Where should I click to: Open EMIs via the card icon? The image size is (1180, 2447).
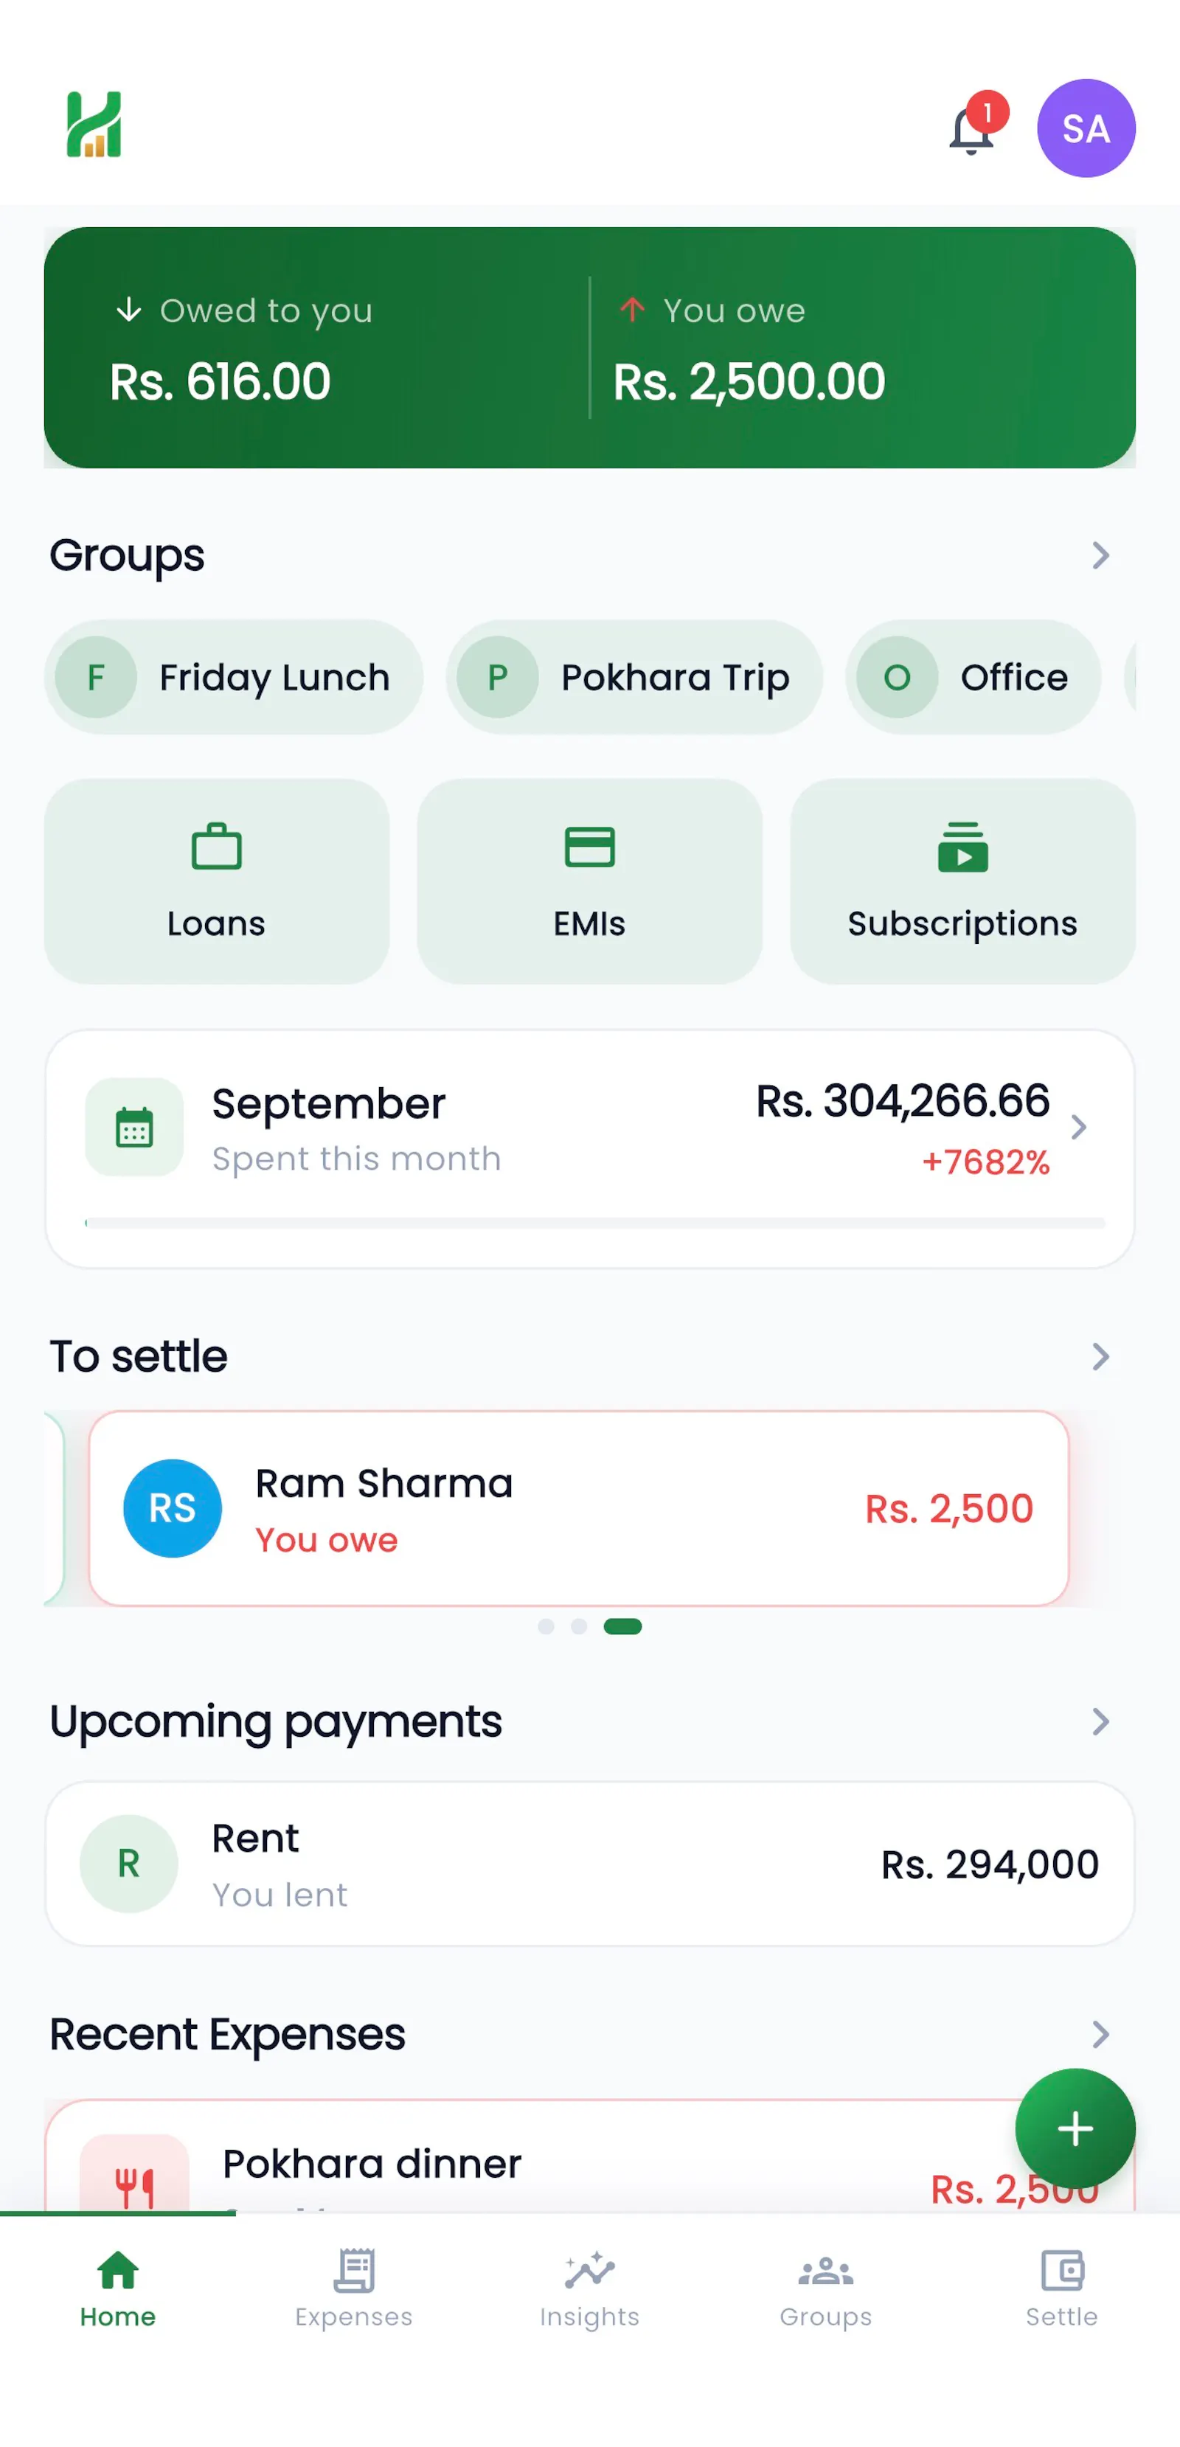(589, 847)
